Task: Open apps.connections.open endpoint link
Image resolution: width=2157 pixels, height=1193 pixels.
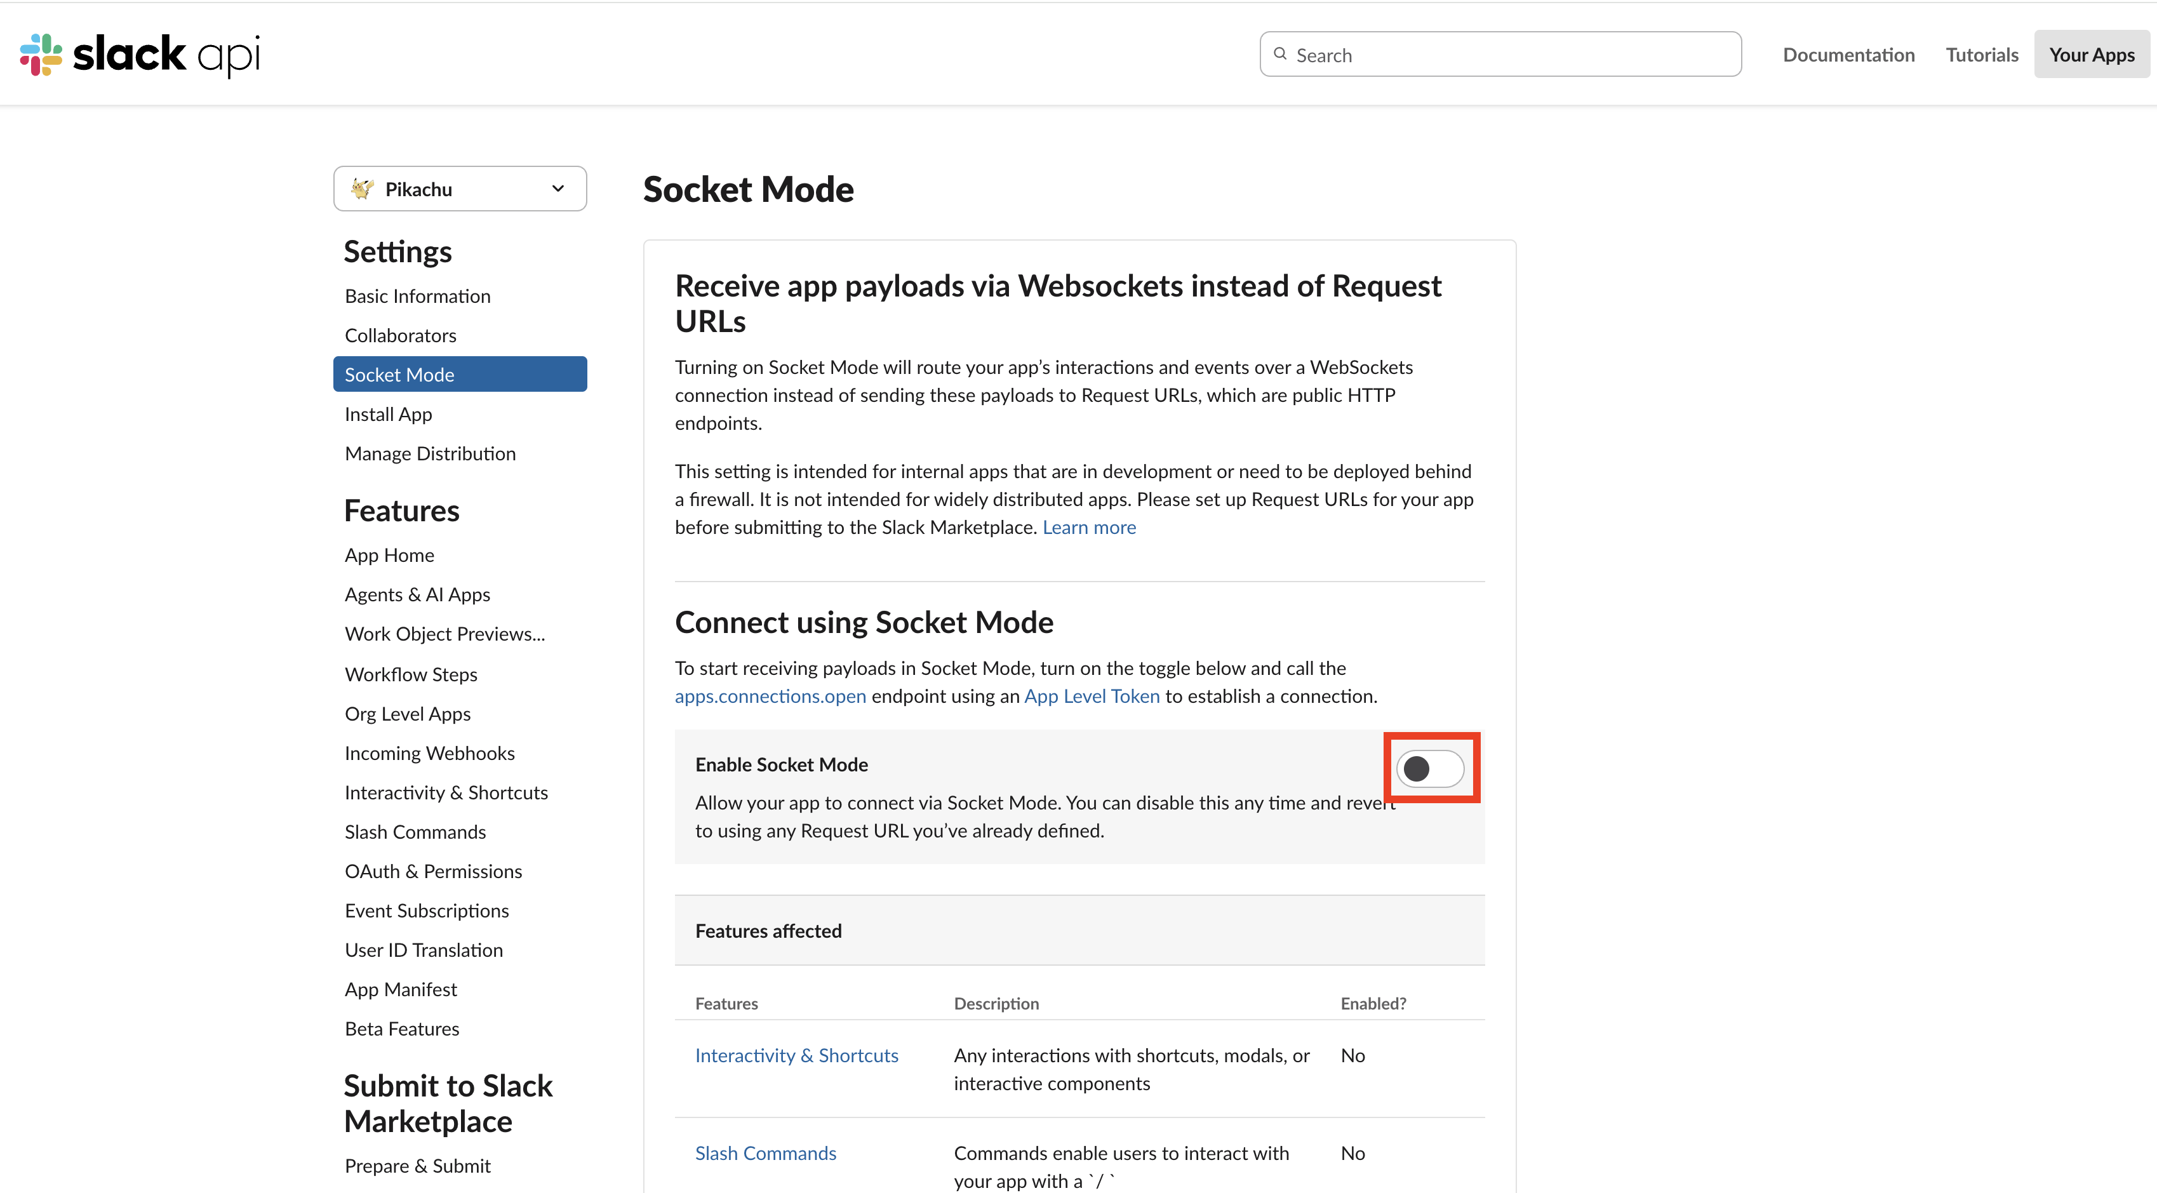Action: tap(770, 696)
